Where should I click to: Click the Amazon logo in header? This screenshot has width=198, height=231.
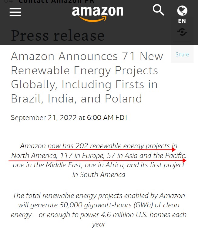coord(98,14)
